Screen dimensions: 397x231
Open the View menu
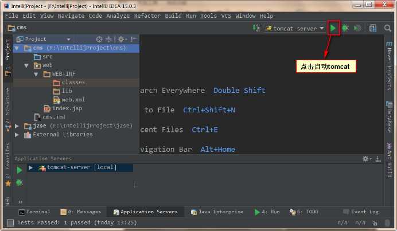click(x=46, y=15)
